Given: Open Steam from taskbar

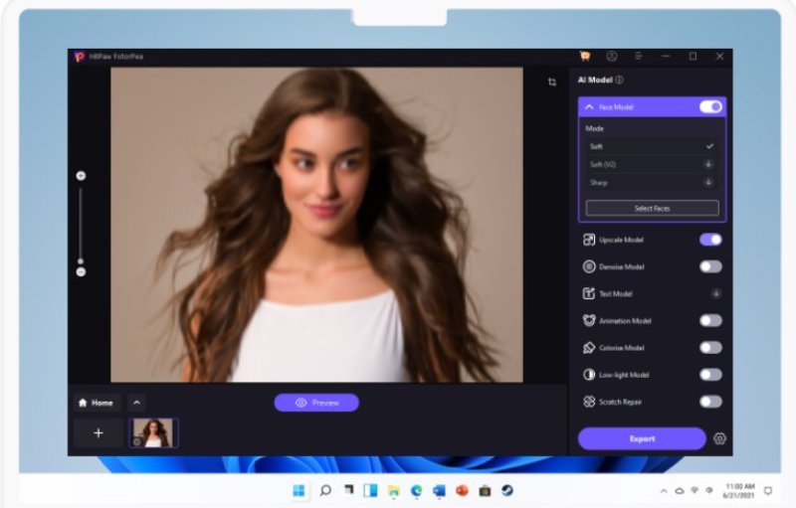Looking at the screenshot, I should tap(507, 491).
